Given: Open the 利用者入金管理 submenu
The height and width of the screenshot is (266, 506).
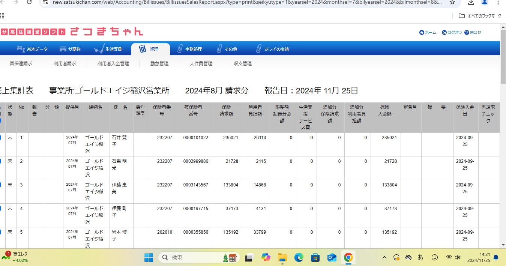Looking at the screenshot, I should coord(113,64).
